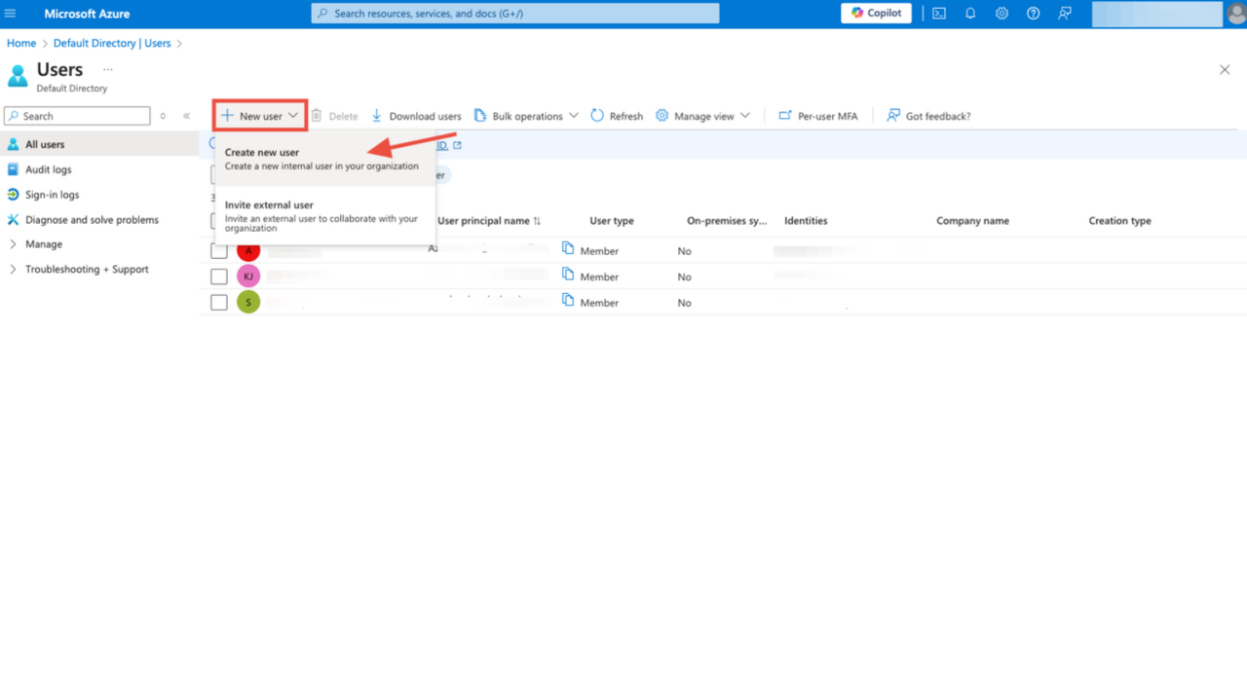The height and width of the screenshot is (698, 1247).
Task: Copy the first user's principal name
Action: pyautogui.click(x=568, y=250)
